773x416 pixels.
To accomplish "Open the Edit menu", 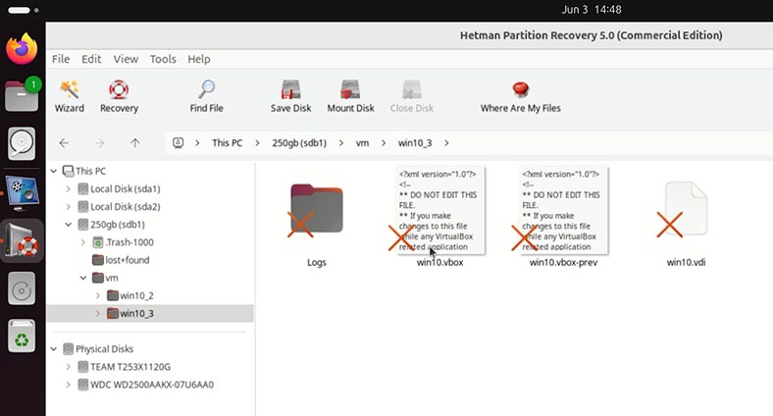I will point(91,59).
